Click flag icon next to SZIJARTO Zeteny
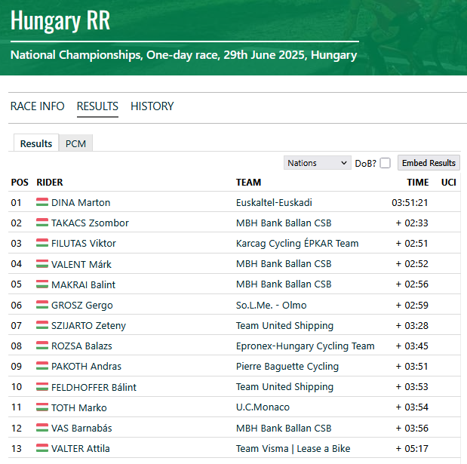Image resolution: width=467 pixels, height=464 pixels. [x=42, y=325]
